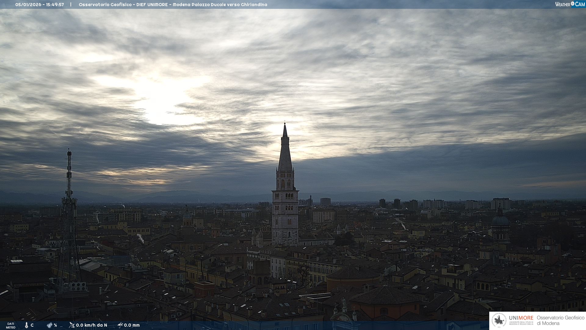Click the humidity water drops icon
The height and width of the screenshot is (330, 586).
49,325
